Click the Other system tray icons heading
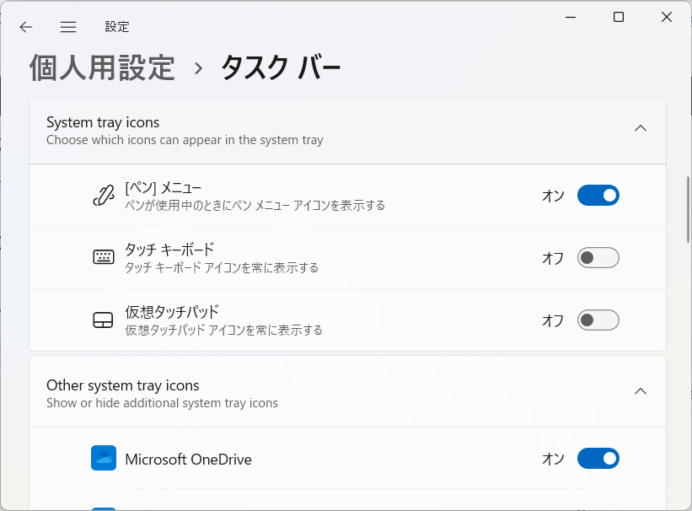The height and width of the screenshot is (511, 692). [123, 385]
